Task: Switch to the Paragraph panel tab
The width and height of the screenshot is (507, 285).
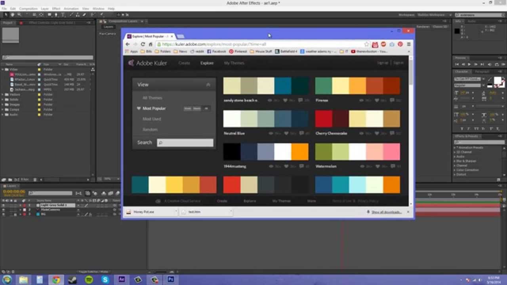Action: (482, 72)
